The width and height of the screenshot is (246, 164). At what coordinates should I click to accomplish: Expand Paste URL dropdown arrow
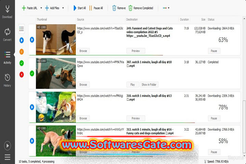41,8
